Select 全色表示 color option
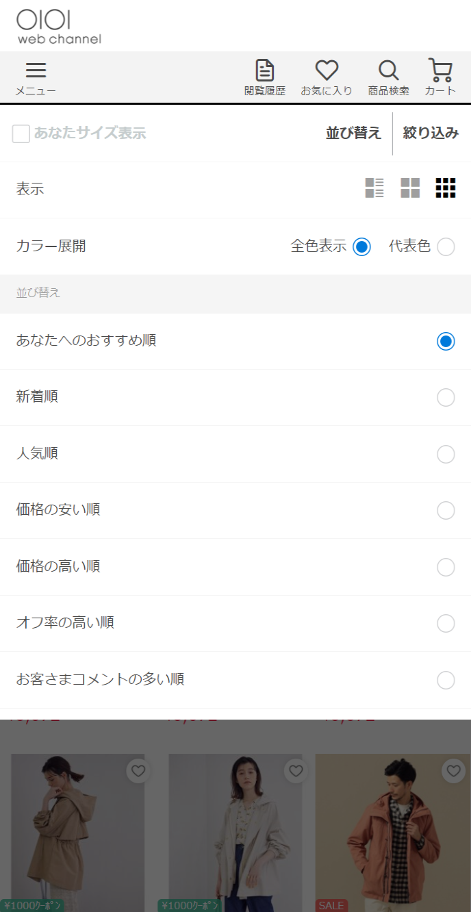 point(361,246)
